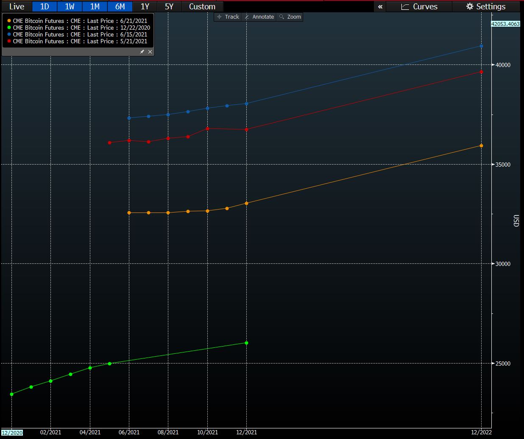The image size is (524, 439).
Task: Toggle the 6M range button
Action: click(120, 7)
